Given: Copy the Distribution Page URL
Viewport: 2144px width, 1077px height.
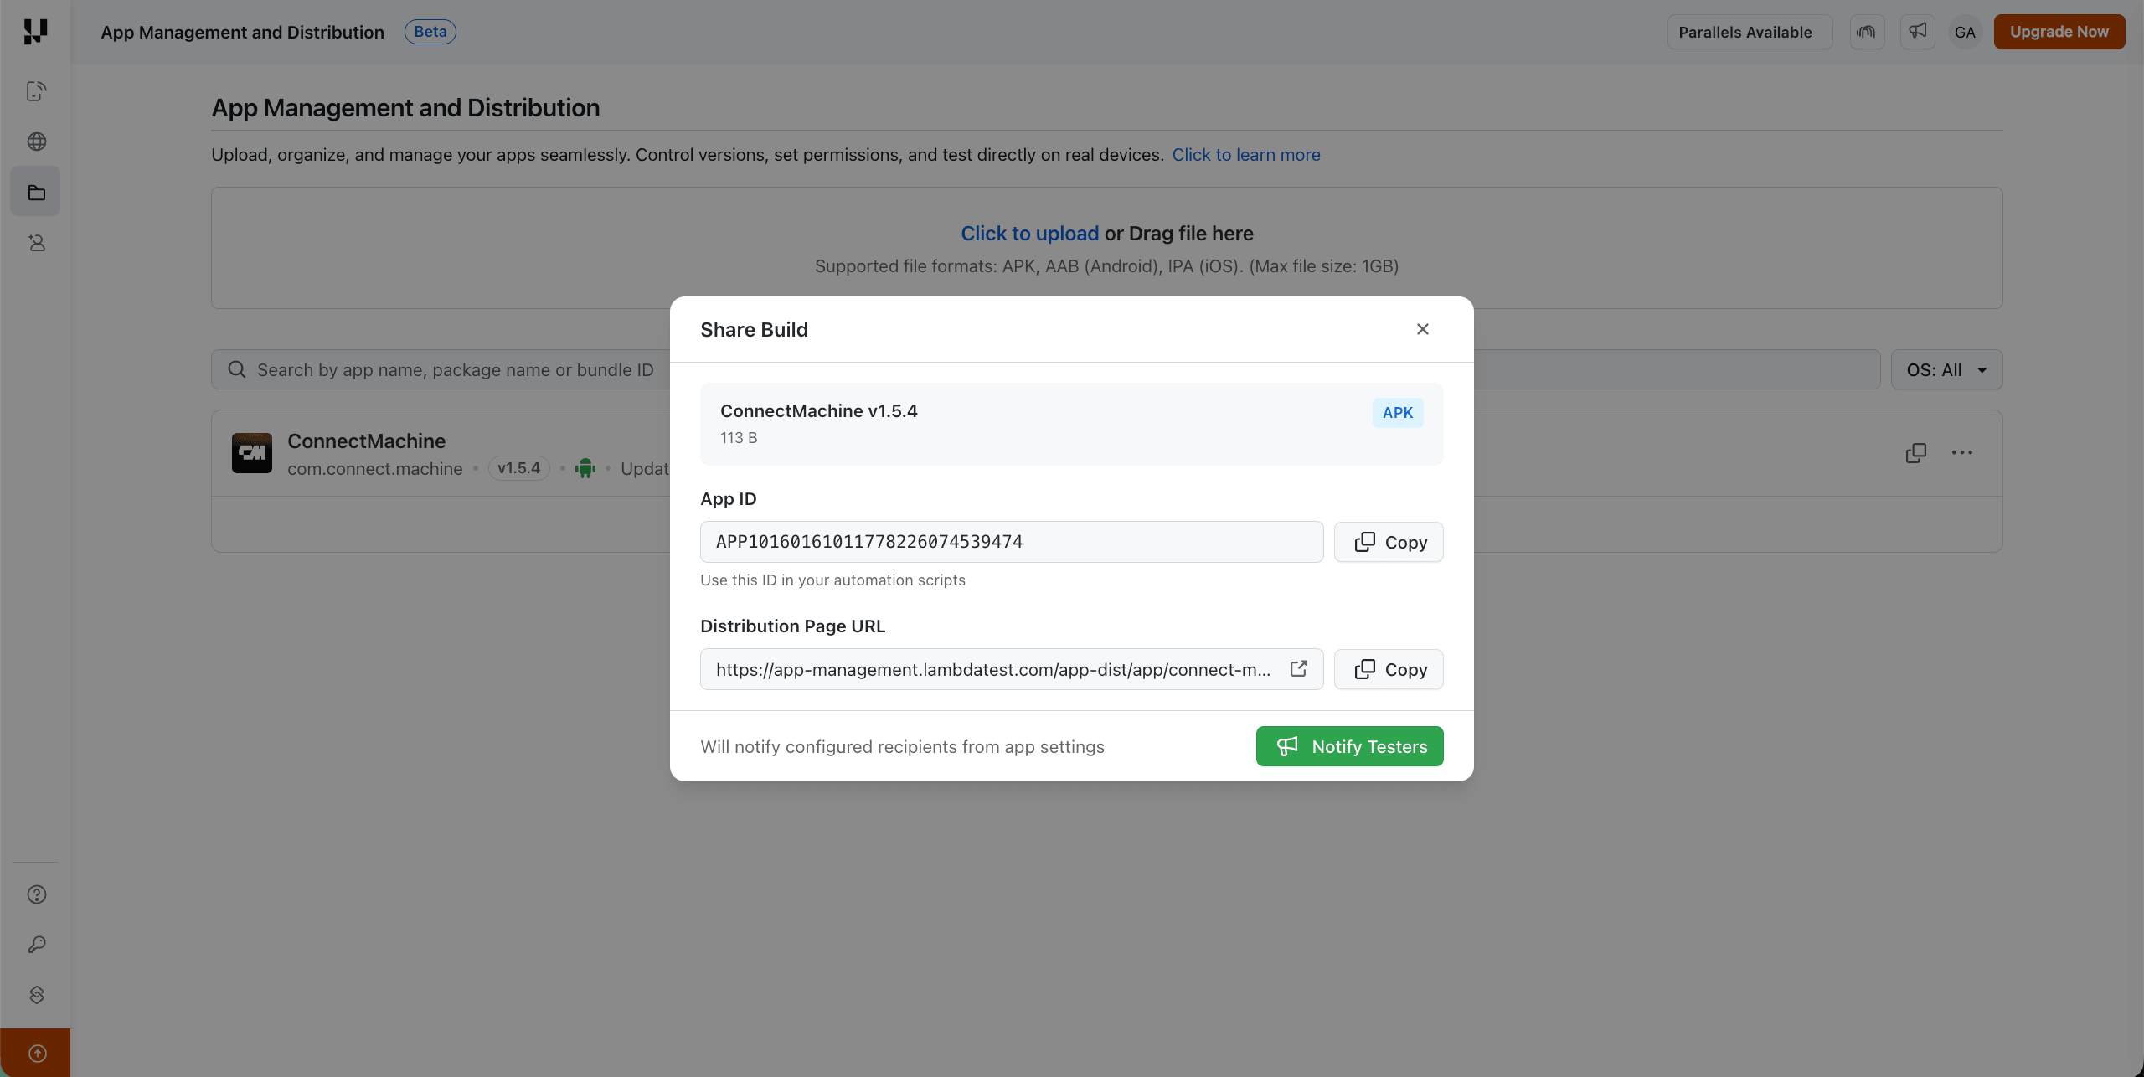Looking at the screenshot, I should 1389,669.
